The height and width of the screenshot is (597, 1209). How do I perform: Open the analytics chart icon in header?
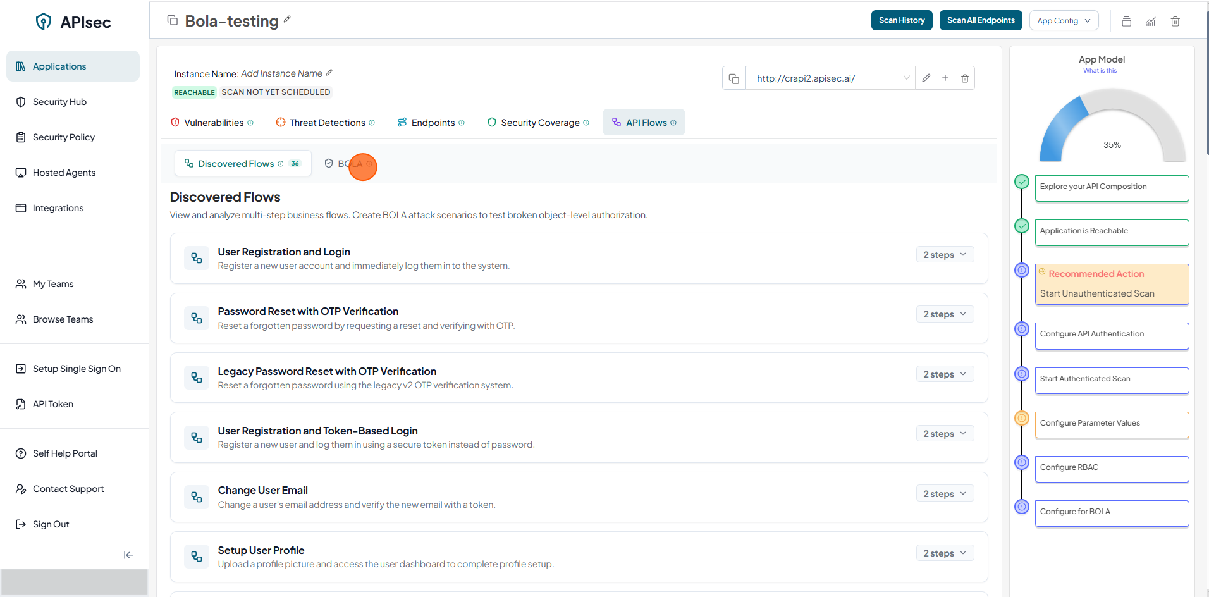tap(1151, 22)
